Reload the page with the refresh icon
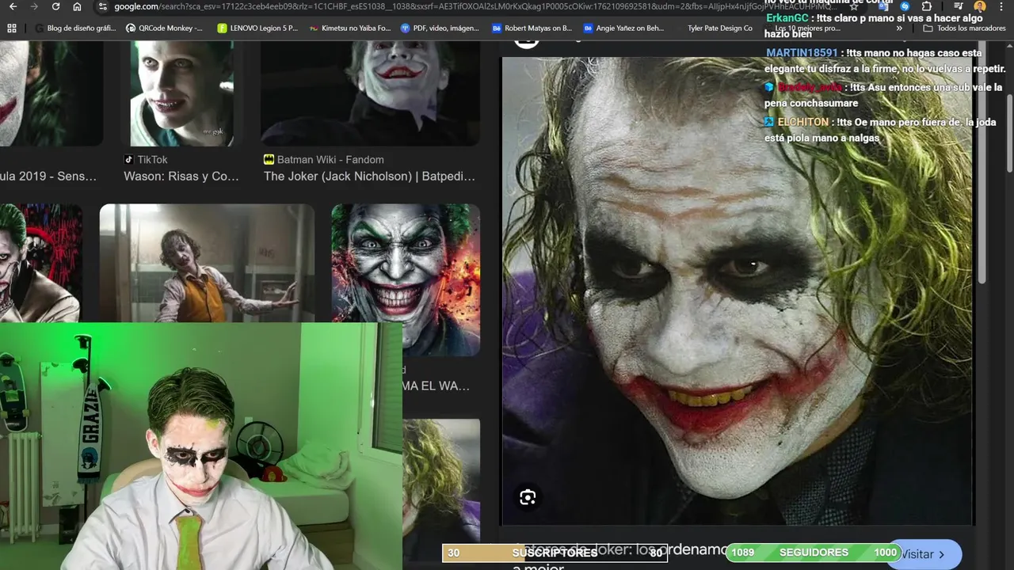 [x=55, y=6]
